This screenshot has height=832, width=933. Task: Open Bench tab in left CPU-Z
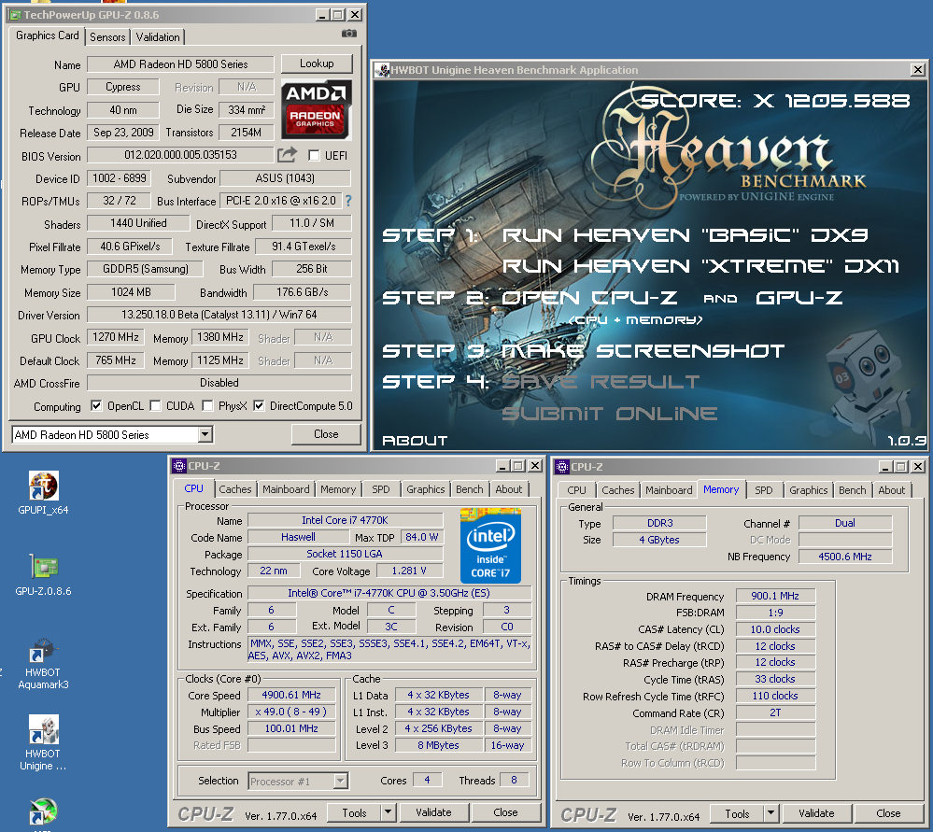tap(470, 489)
